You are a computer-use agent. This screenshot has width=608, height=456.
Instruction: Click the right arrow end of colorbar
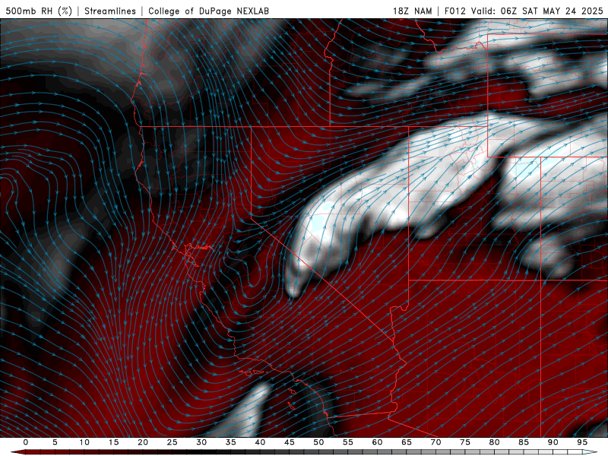(591, 452)
